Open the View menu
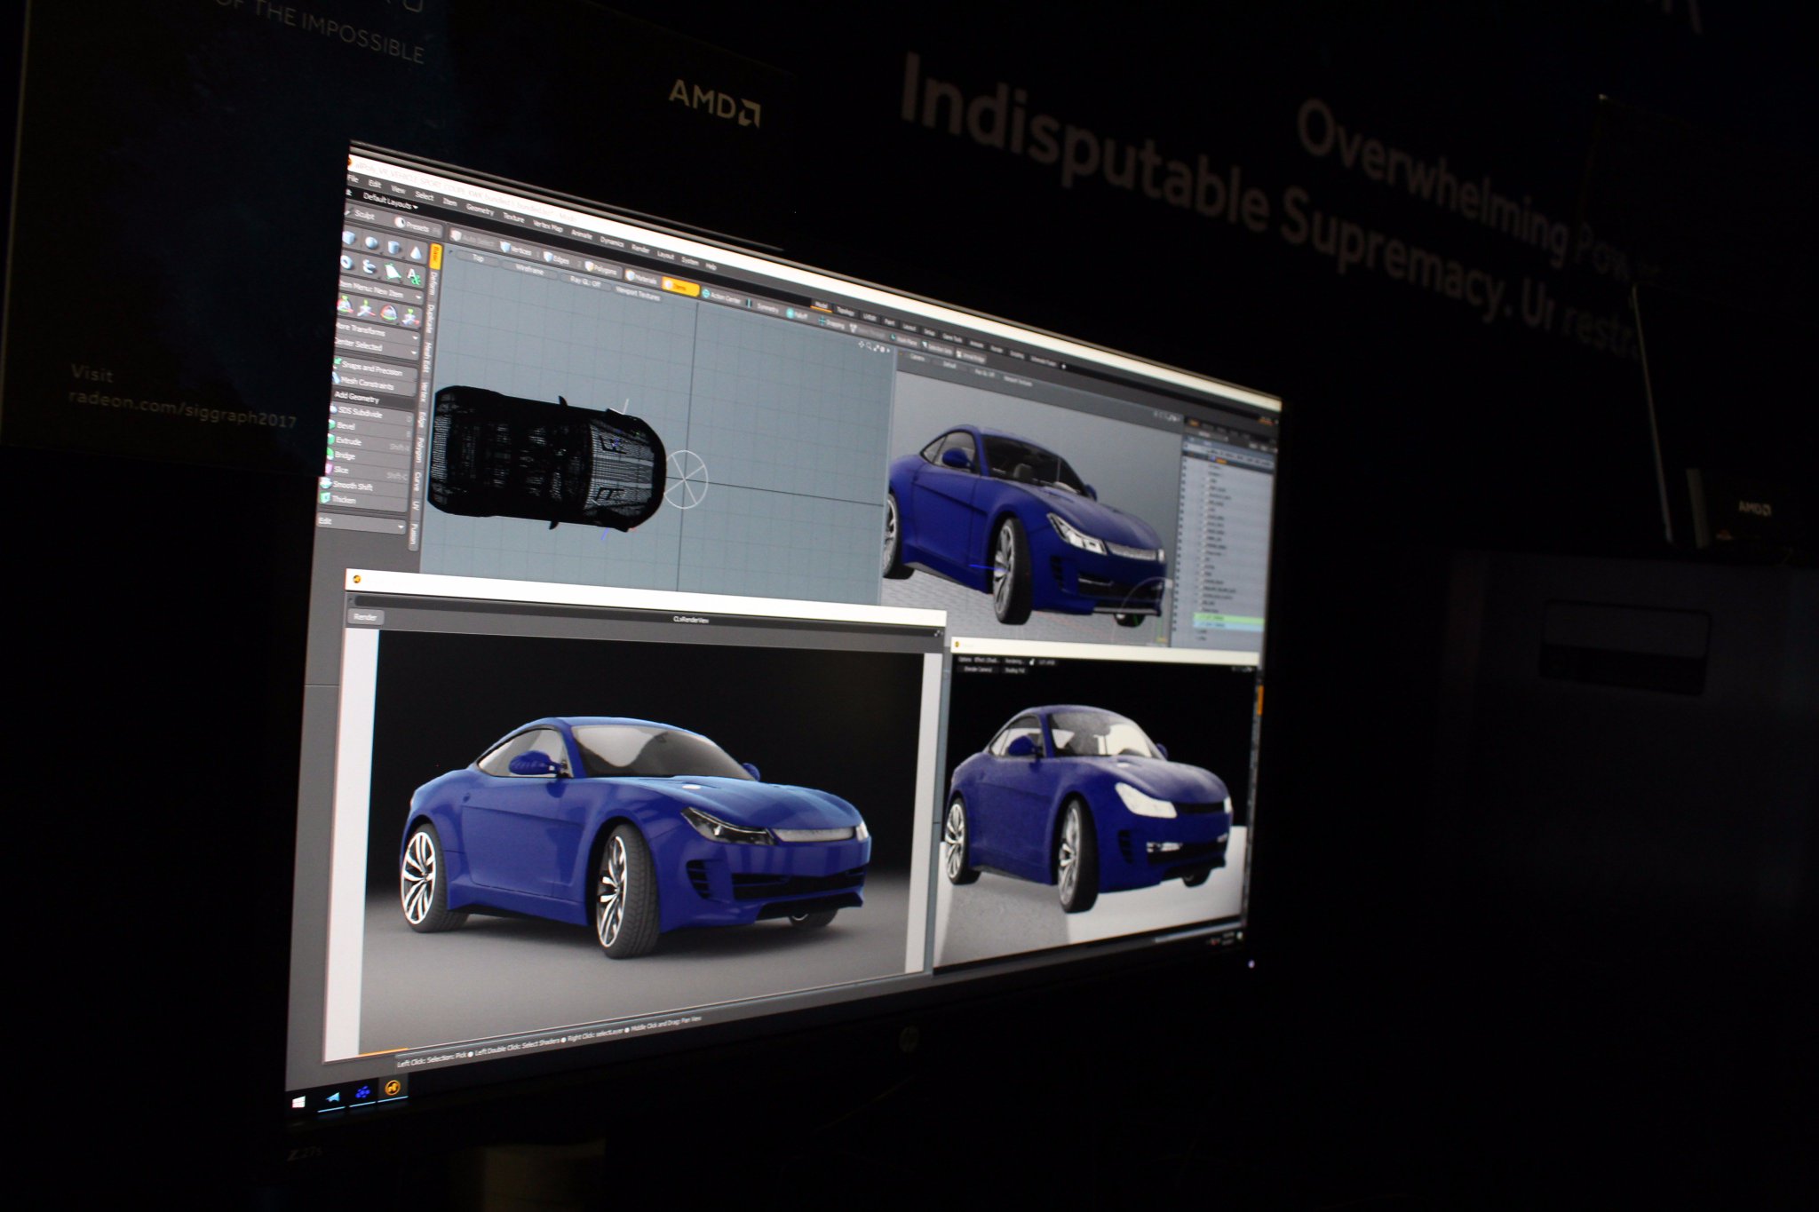 pyautogui.click(x=398, y=189)
